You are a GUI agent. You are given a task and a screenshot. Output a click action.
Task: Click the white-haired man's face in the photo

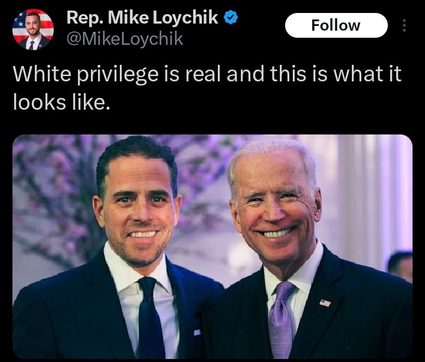(x=274, y=200)
